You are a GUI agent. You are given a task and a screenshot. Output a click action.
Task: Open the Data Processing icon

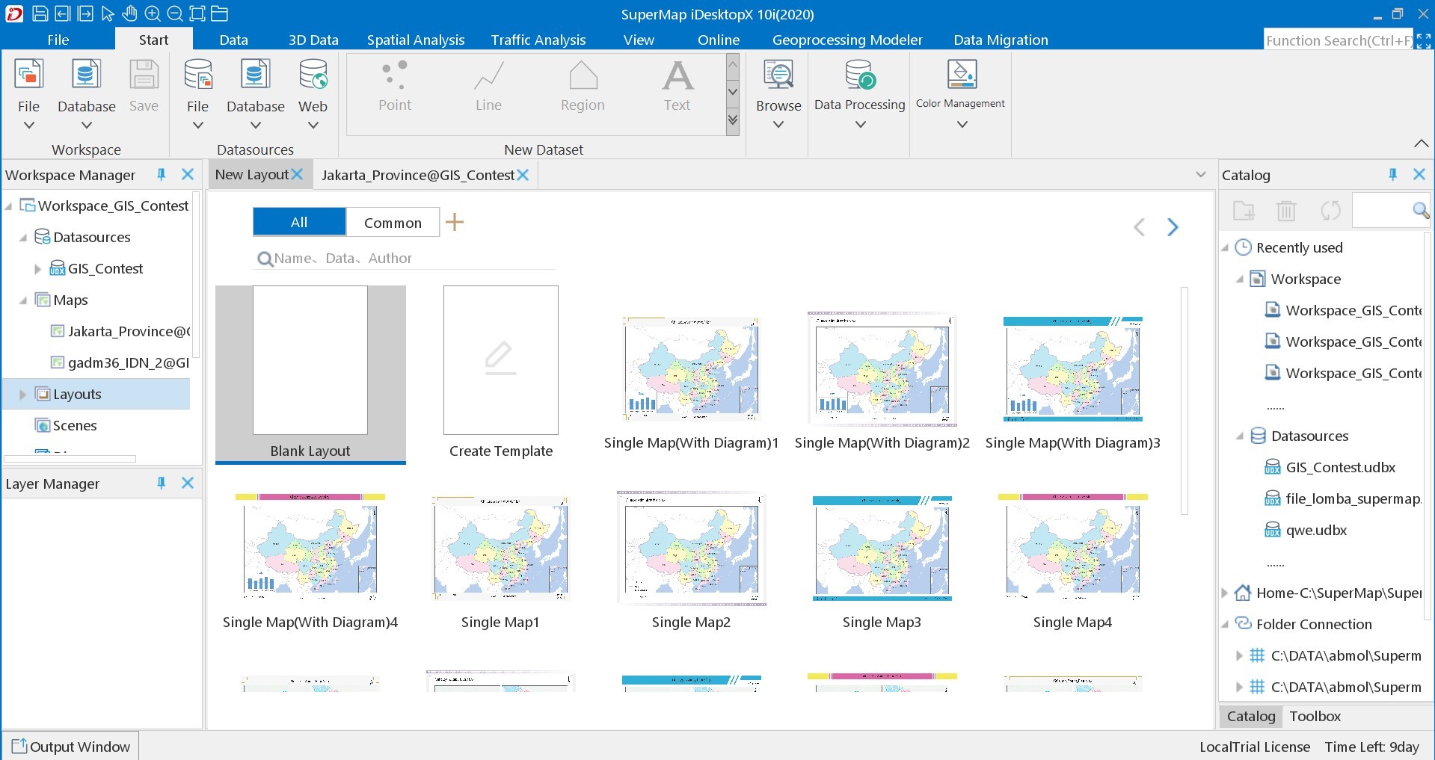860,75
